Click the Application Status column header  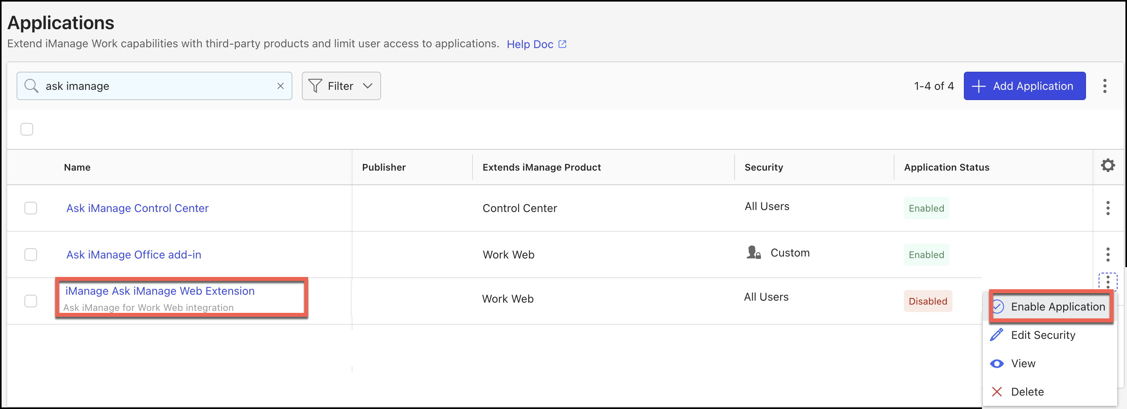click(946, 167)
